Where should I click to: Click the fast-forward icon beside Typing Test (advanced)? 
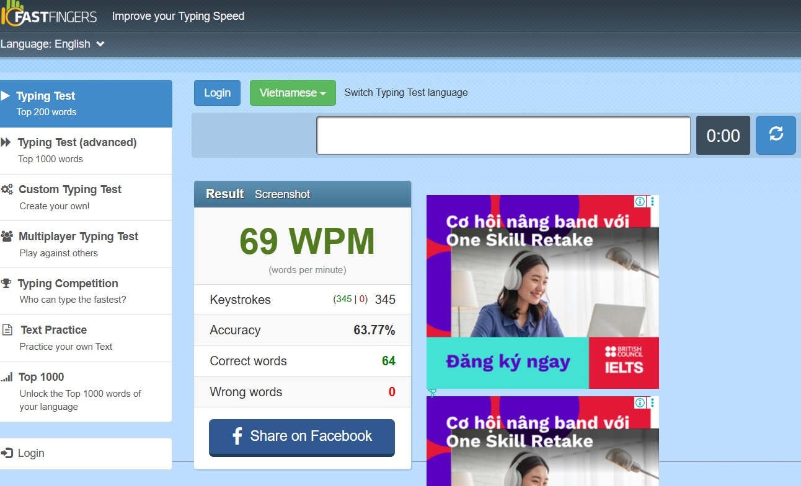(6, 142)
